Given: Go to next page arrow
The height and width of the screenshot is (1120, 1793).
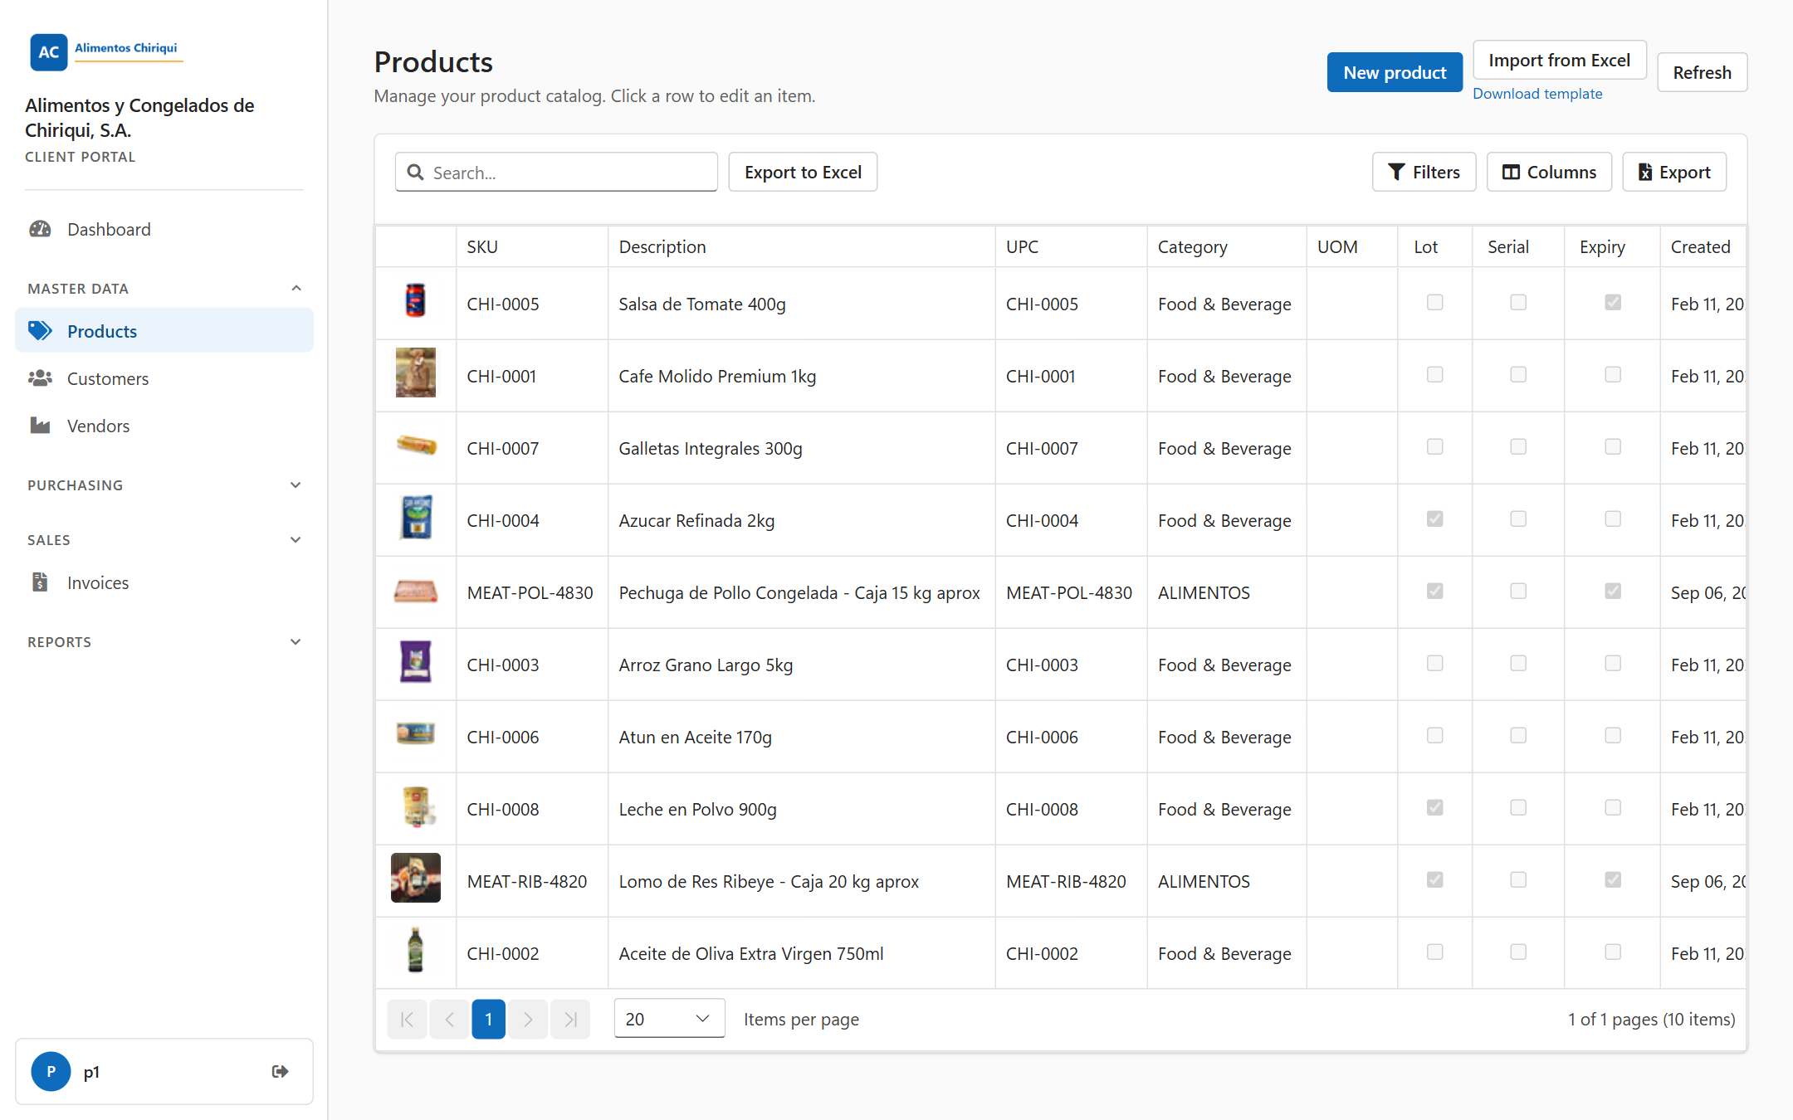Looking at the screenshot, I should click(x=528, y=1019).
